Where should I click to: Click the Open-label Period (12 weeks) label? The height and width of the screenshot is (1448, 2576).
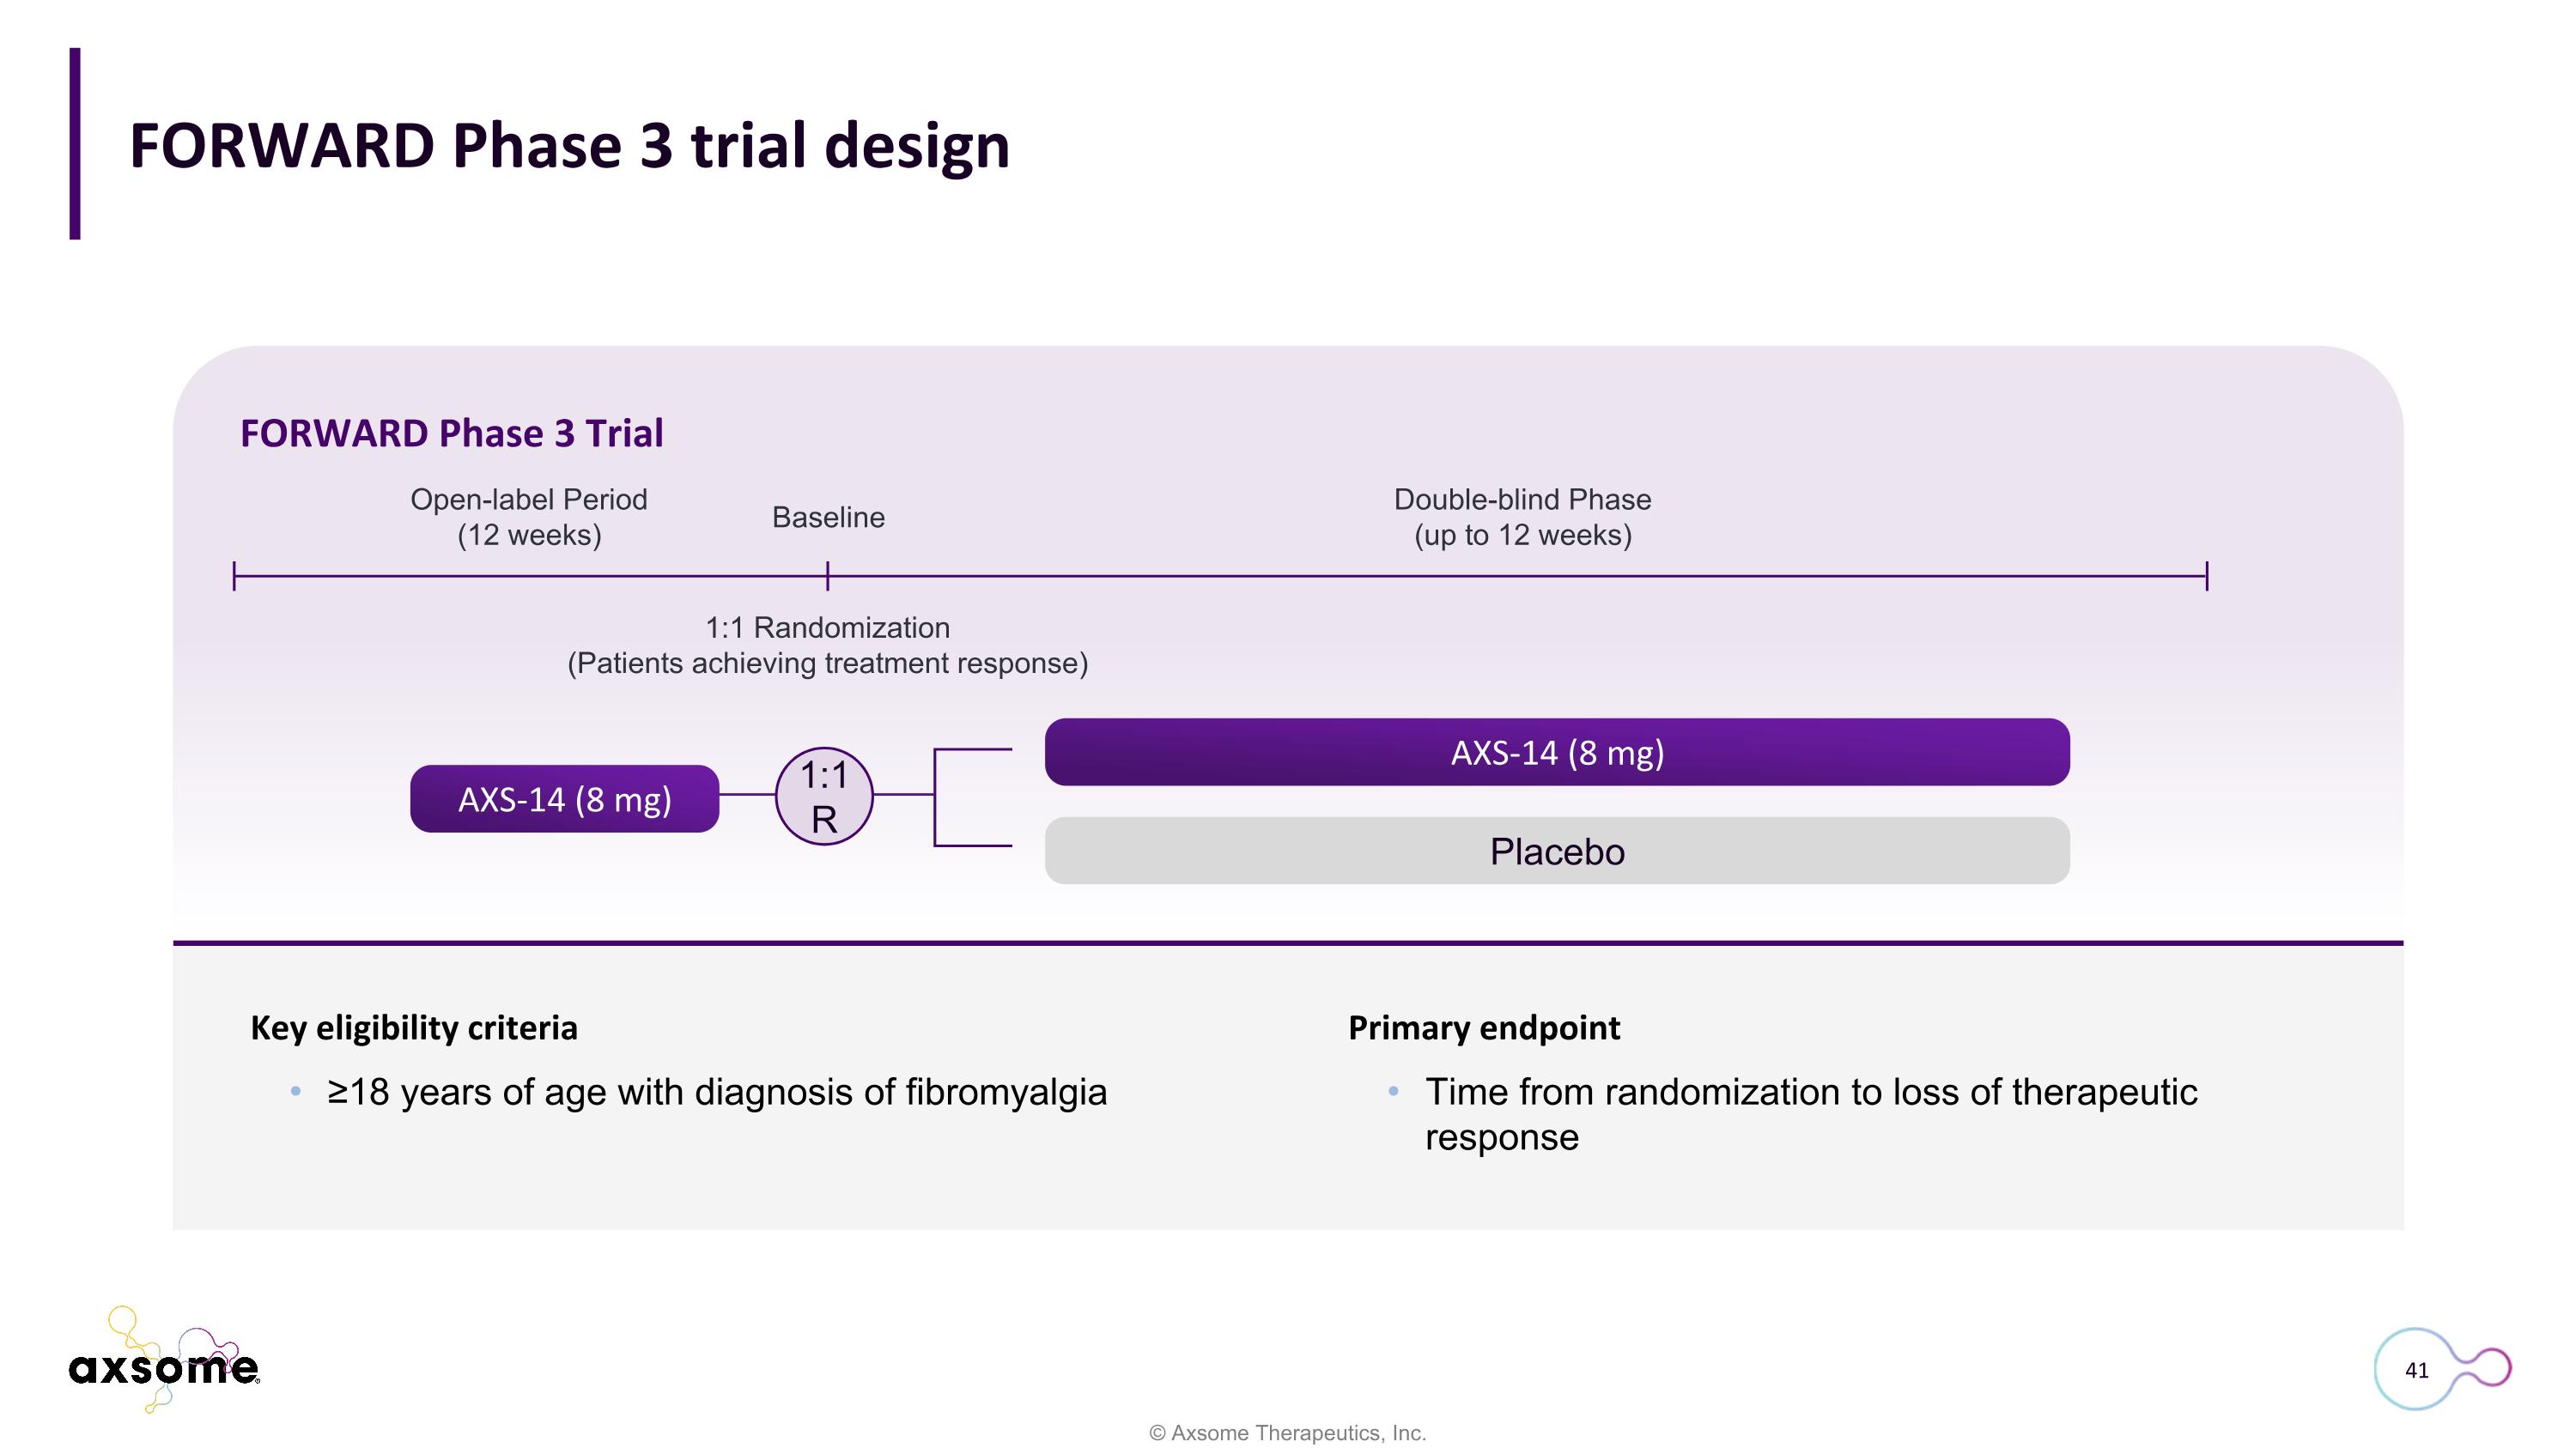pyautogui.click(x=529, y=517)
